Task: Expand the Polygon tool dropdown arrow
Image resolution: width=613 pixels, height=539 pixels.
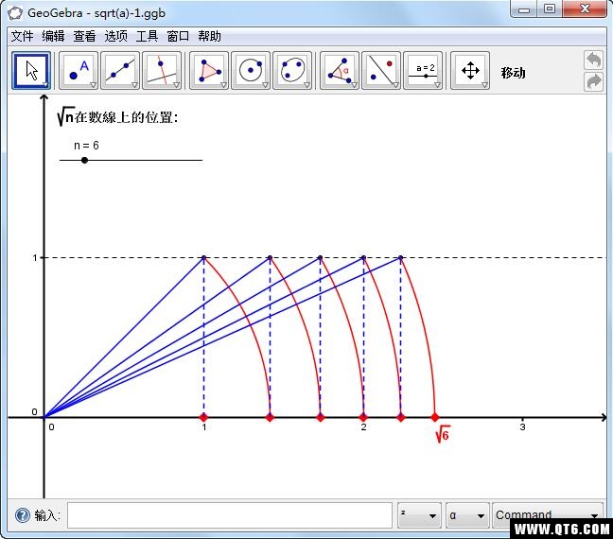Action: click(x=223, y=85)
